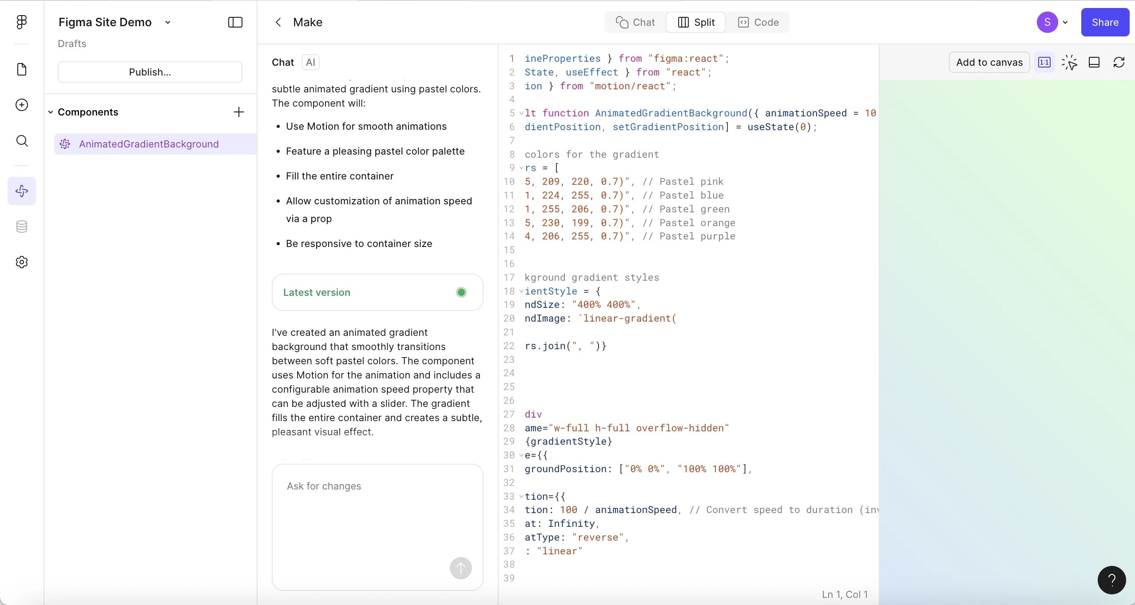Viewport: 1135px width, 605px height.
Task: Click the Share button
Action: point(1105,22)
